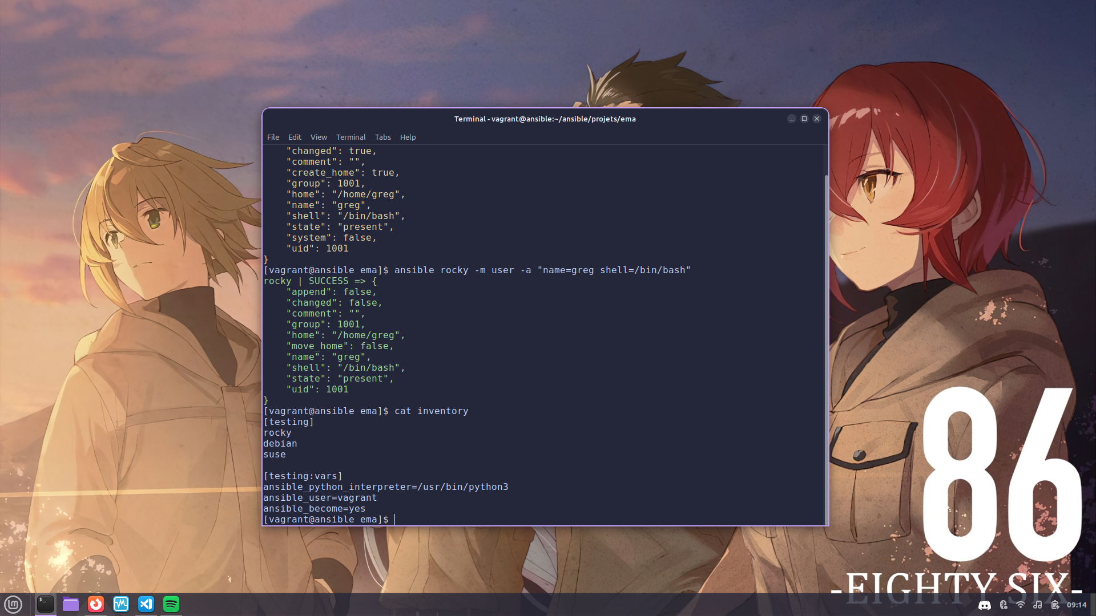Click the Terminal title bar text
This screenshot has height=616, width=1096.
[x=545, y=119]
